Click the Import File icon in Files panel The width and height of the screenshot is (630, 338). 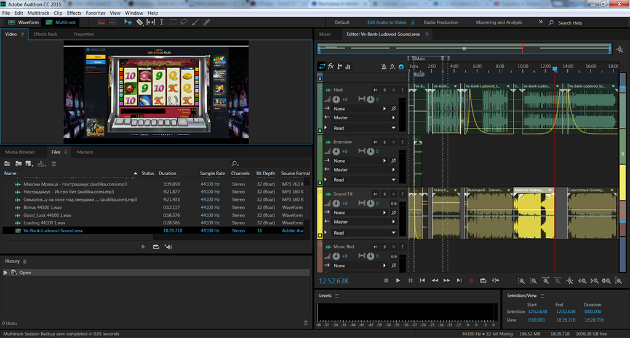pos(18,163)
